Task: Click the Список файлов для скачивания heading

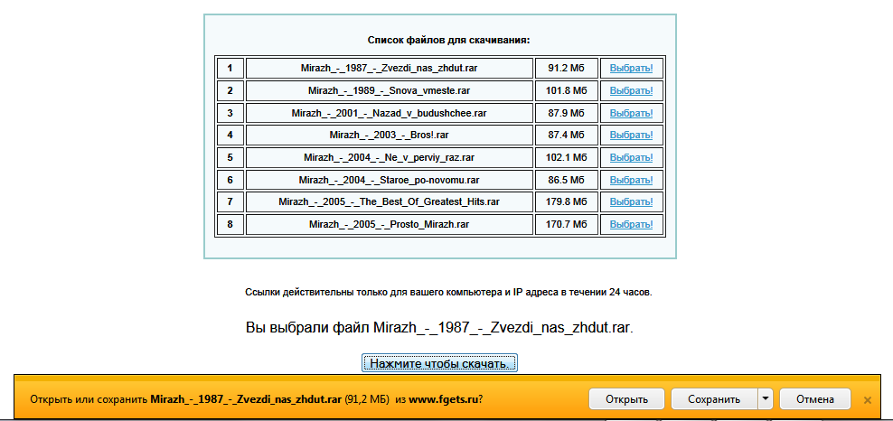Action: (448, 40)
